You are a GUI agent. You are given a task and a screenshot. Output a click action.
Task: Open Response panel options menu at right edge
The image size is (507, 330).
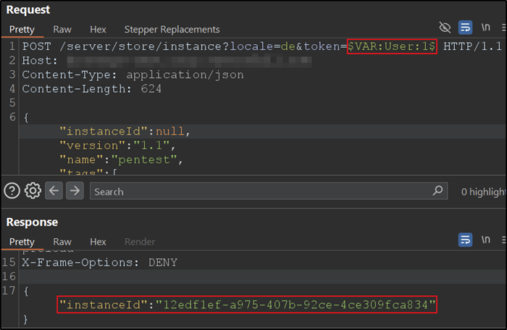[503, 239]
